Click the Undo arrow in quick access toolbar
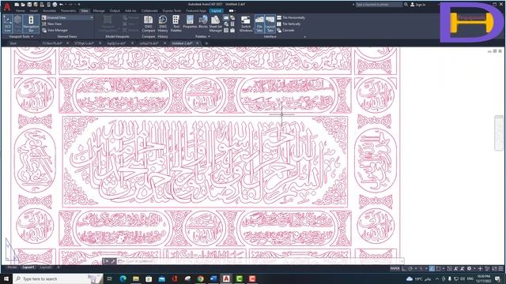Viewport: 506px width, 284px height. 62,5
